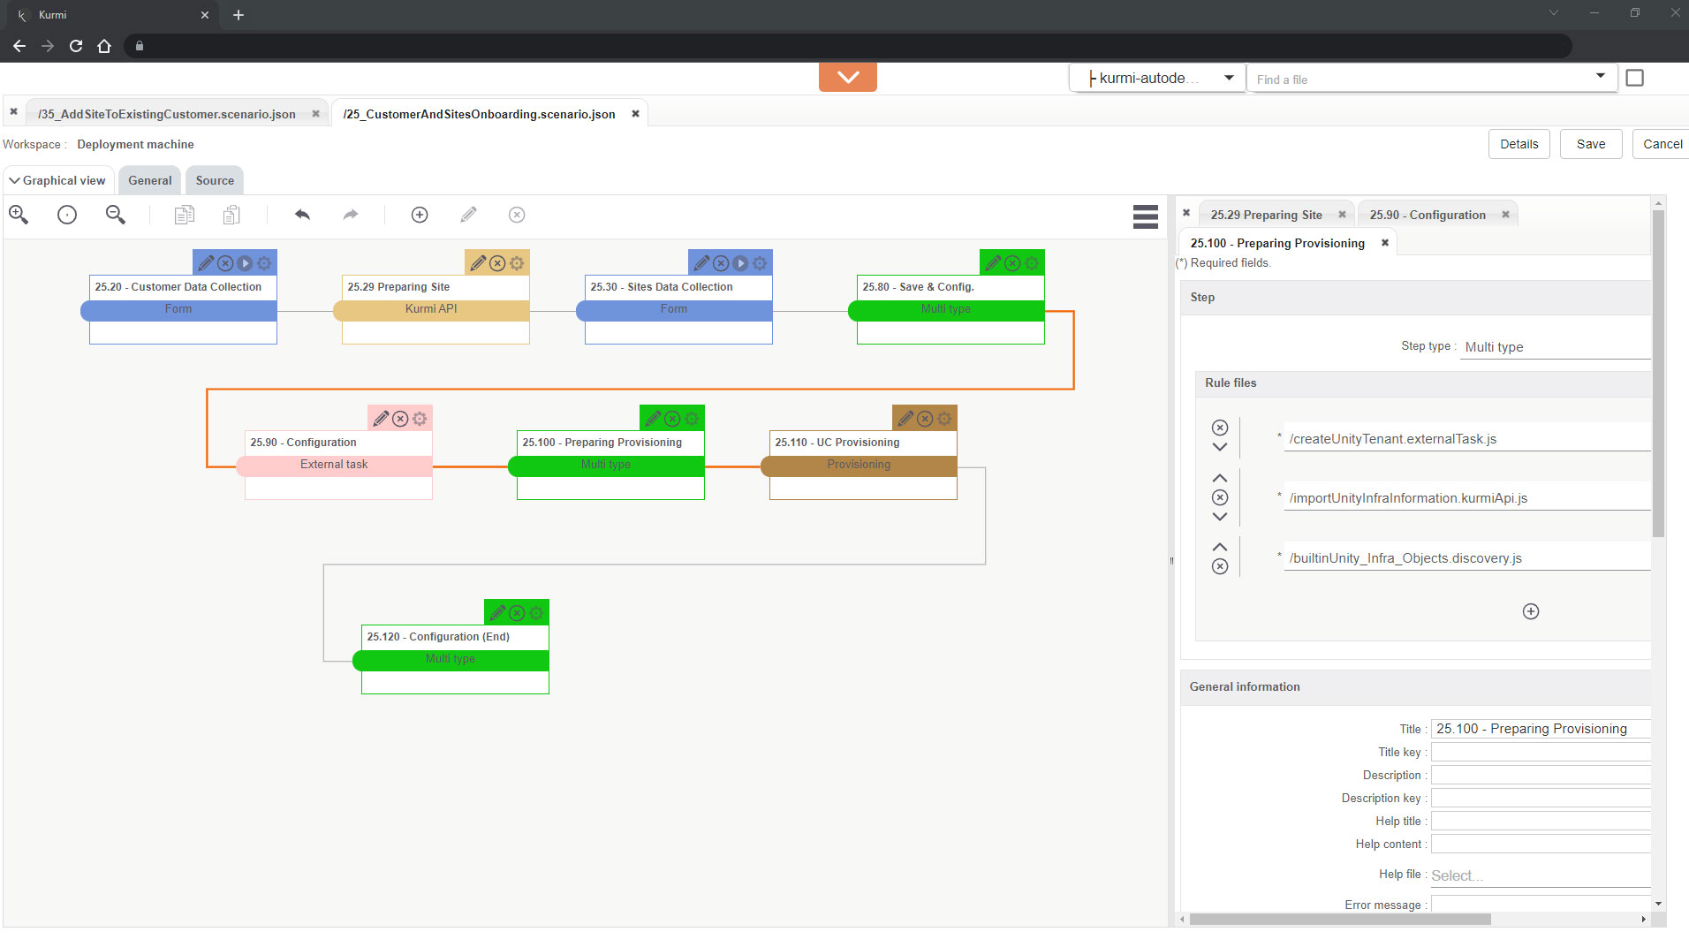Click the Cancel button
Screen dimensions: 1689x947
click(x=1662, y=144)
